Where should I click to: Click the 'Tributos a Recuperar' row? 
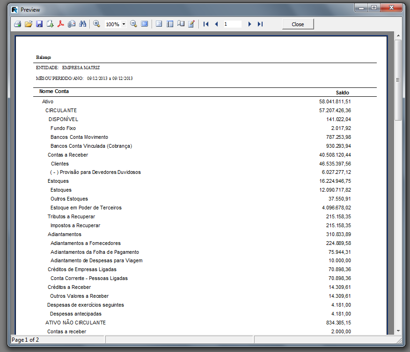tap(72, 216)
